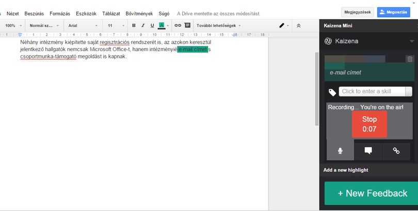Click the insert link toolbar icon
The image size is (418, 211).
[178, 25]
